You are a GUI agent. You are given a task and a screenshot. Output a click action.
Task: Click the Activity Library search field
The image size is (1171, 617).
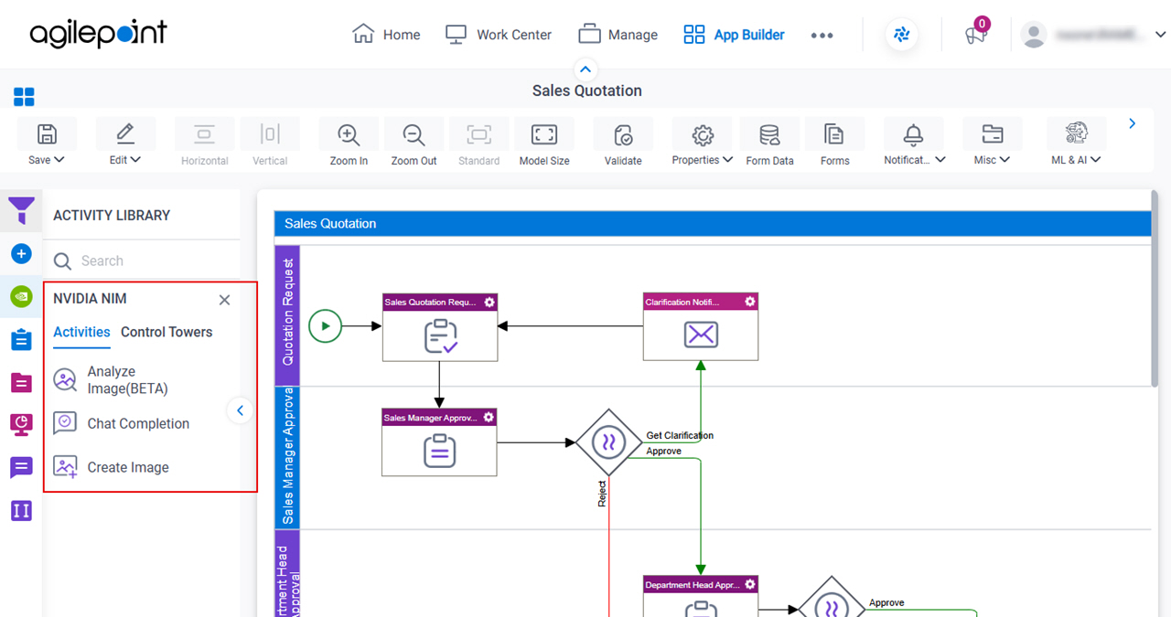point(142,261)
